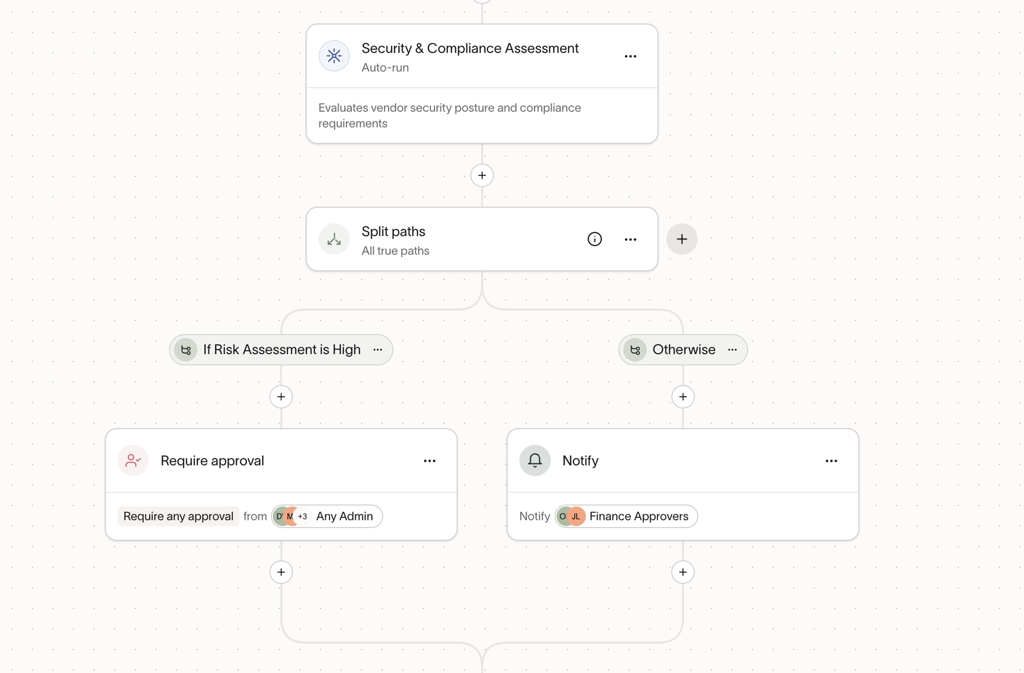1024x673 pixels.
Task: Click the branch icon on Risk Assessment condition
Action: click(186, 350)
